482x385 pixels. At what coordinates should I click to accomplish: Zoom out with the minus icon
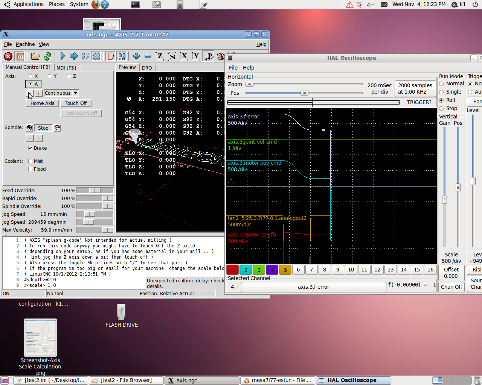point(148,56)
